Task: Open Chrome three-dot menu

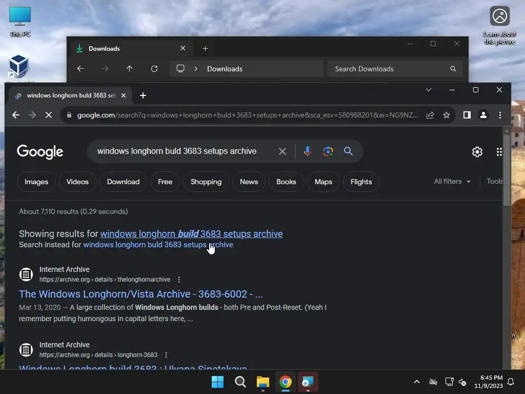Action: click(x=500, y=115)
